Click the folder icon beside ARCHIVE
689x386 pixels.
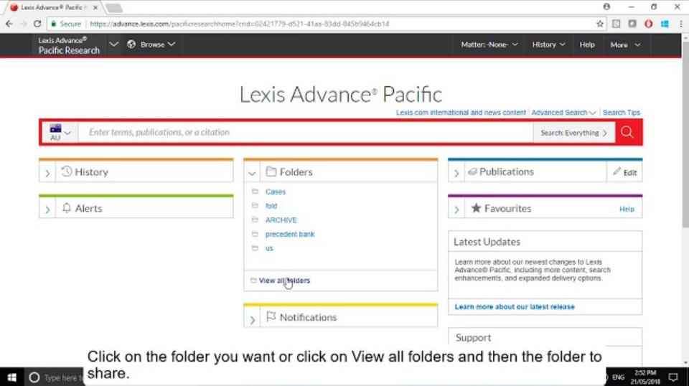[x=255, y=220]
